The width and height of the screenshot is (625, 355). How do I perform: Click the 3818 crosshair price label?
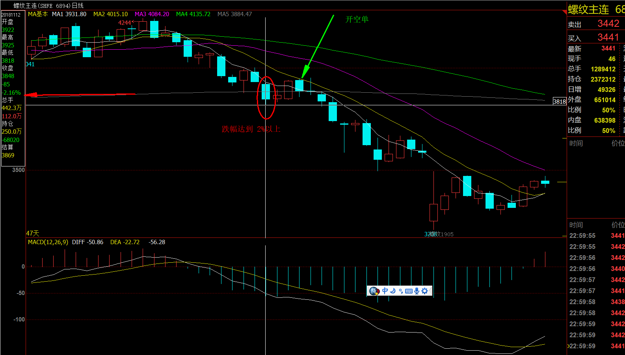(x=560, y=101)
